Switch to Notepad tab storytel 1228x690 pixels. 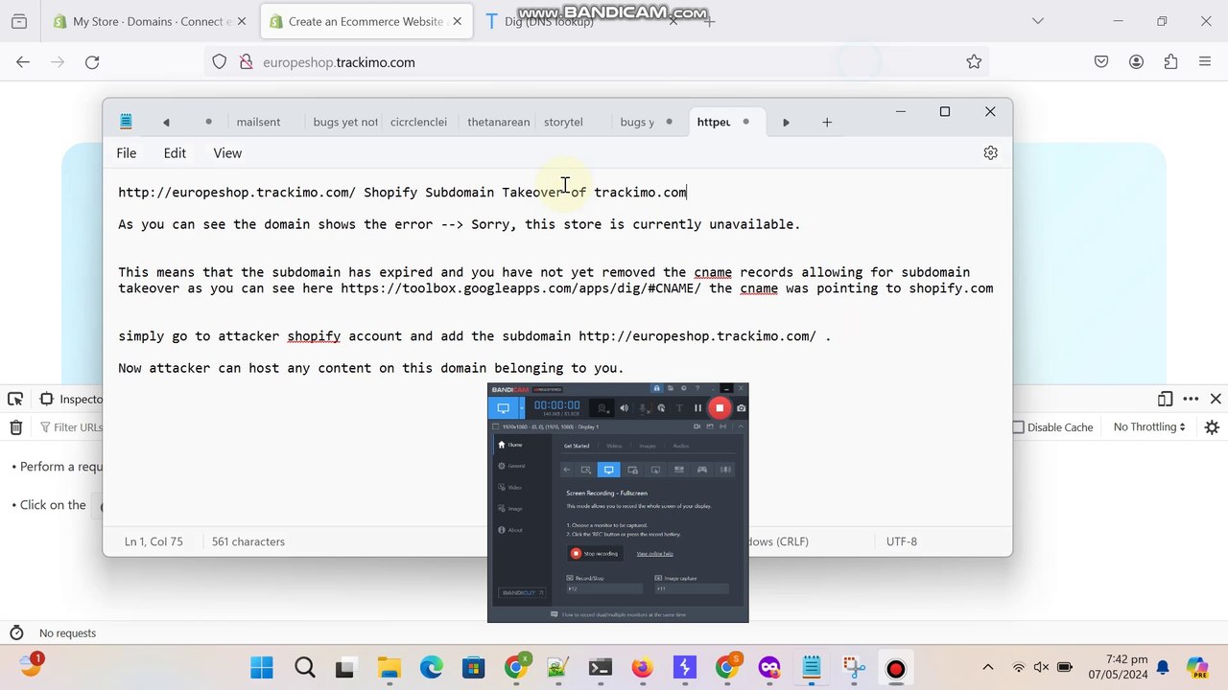[563, 123]
